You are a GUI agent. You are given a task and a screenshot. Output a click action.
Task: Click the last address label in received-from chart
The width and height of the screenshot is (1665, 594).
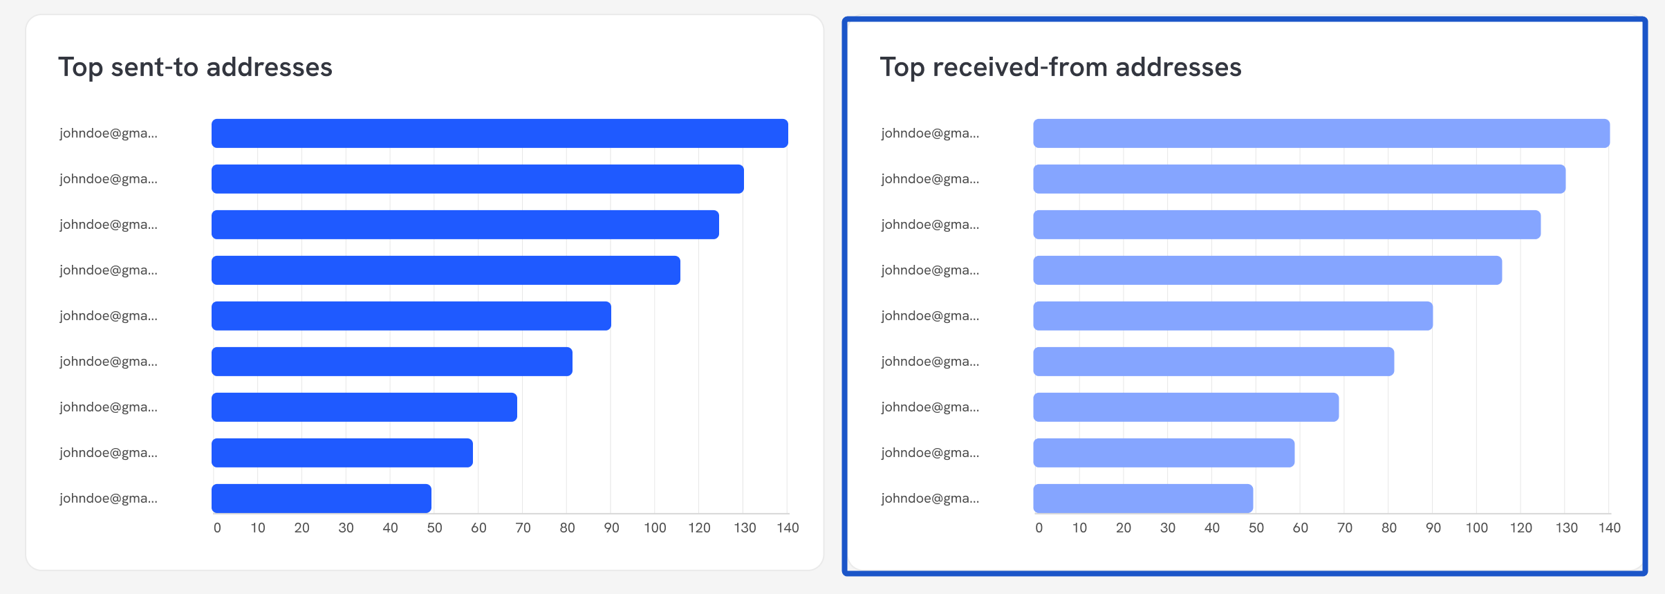point(930,499)
